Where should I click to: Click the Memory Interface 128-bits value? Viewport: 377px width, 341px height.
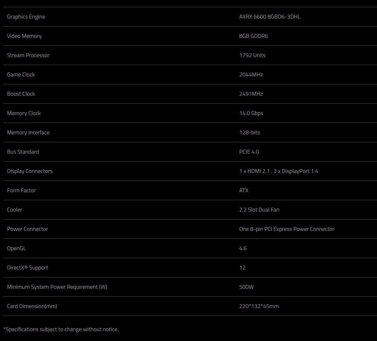[x=250, y=132]
